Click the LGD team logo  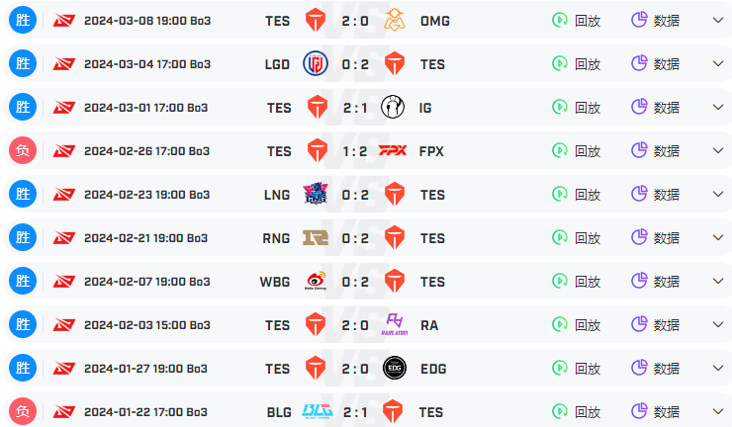point(316,63)
